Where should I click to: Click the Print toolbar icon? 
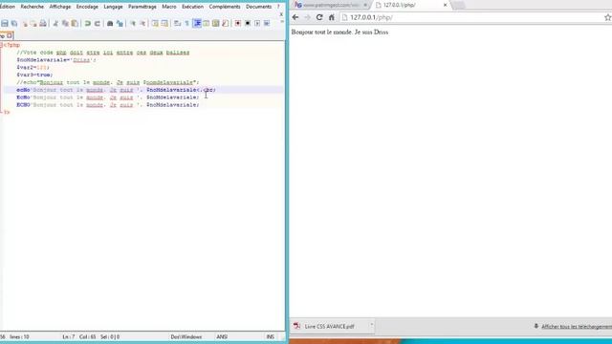click(x=43, y=23)
